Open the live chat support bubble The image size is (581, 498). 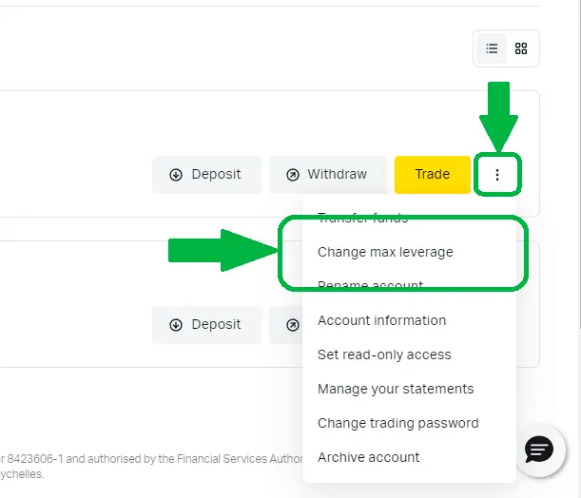pos(539,449)
